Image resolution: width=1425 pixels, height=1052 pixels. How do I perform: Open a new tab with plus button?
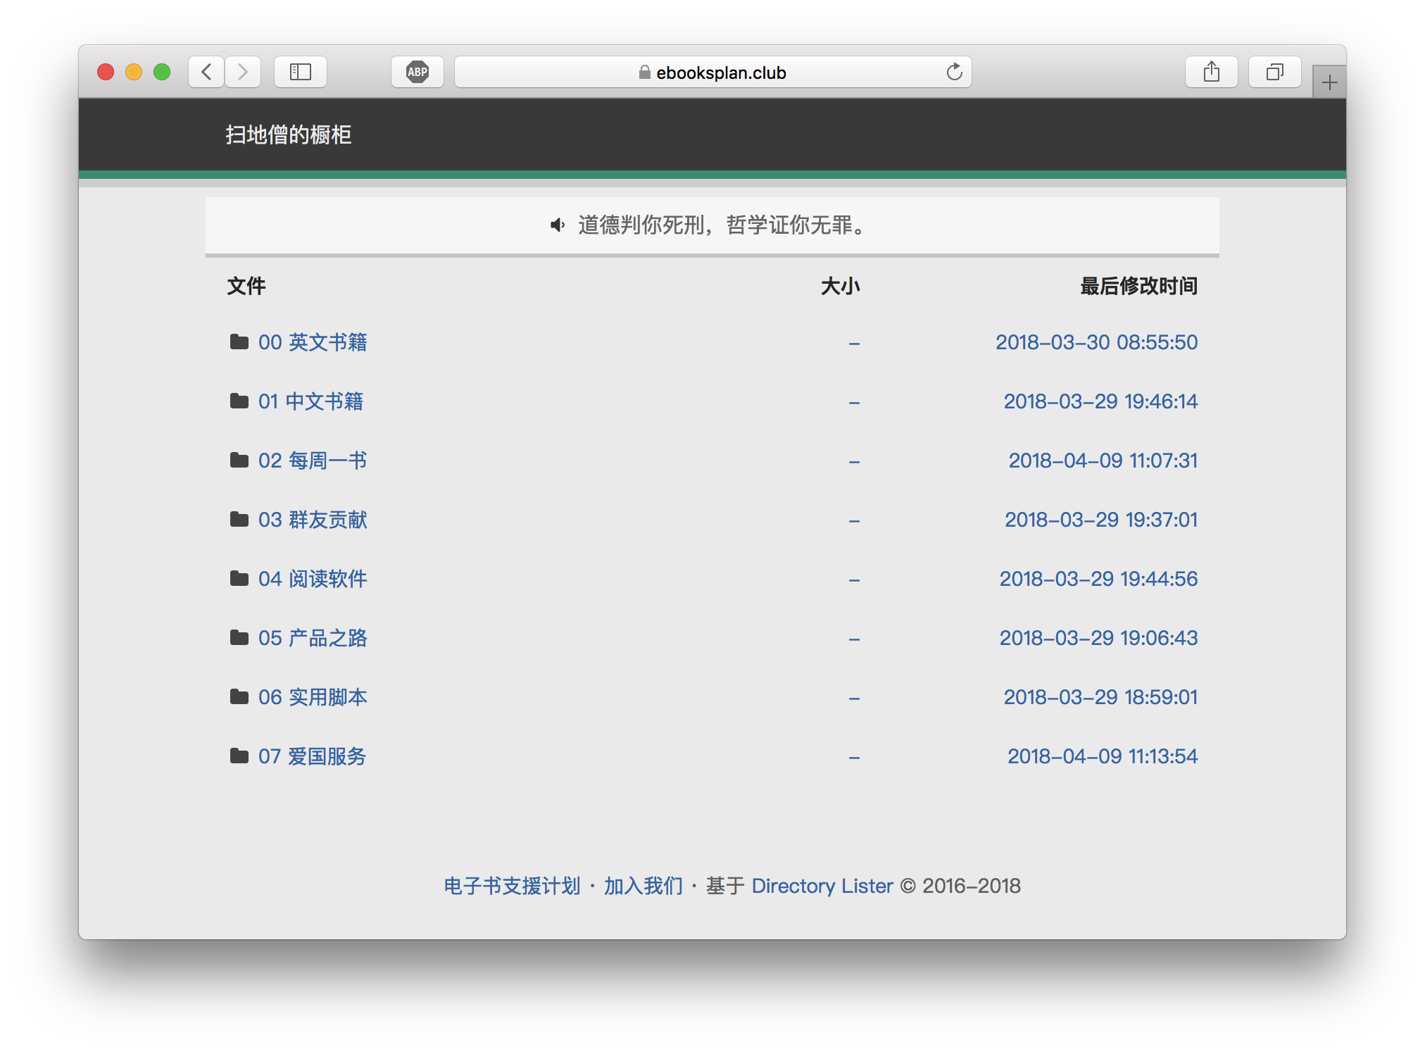pyautogui.click(x=1329, y=83)
